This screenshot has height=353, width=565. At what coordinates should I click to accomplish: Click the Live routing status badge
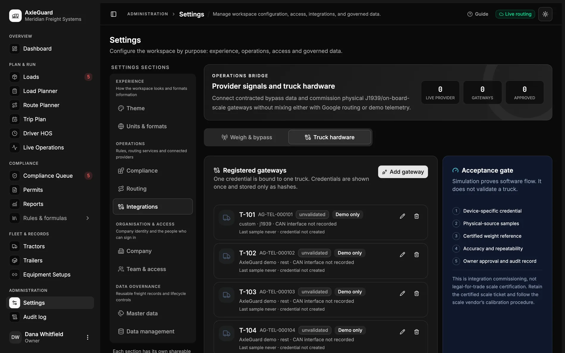pyautogui.click(x=515, y=14)
